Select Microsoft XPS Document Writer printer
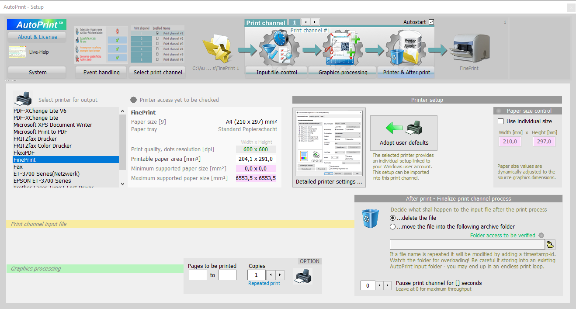 (x=66, y=125)
